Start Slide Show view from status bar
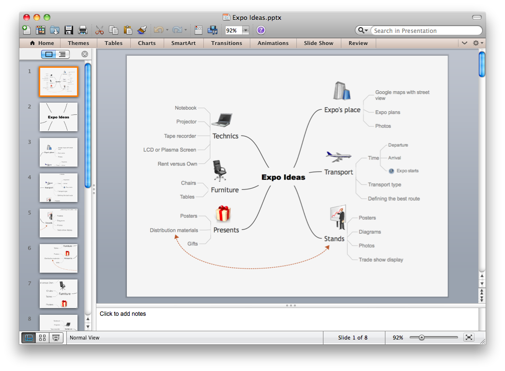 (56, 338)
